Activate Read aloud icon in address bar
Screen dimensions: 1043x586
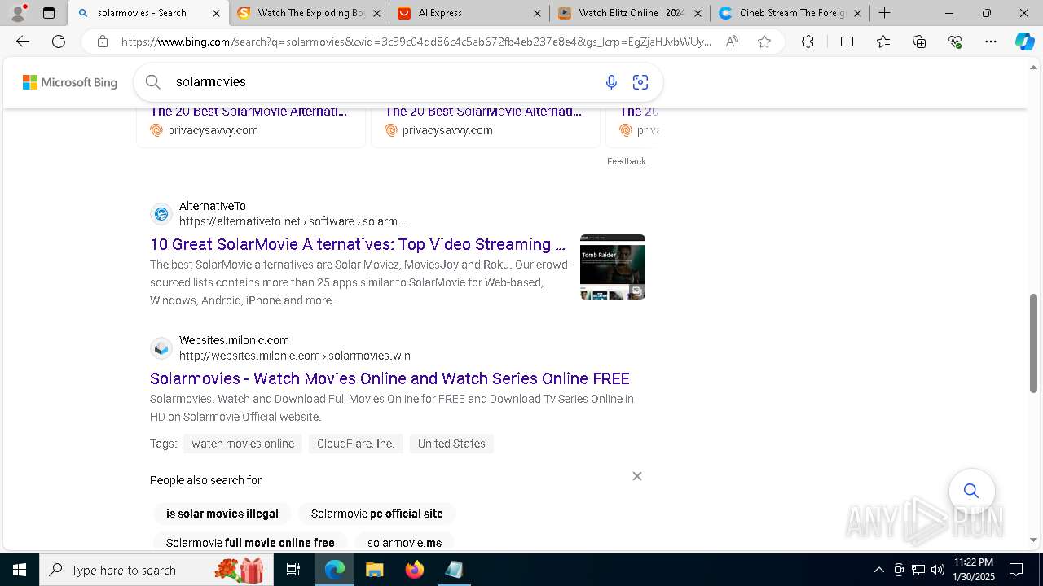click(732, 42)
